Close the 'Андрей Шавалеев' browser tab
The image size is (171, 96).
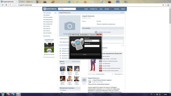pyautogui.click(x=17, y=2)
